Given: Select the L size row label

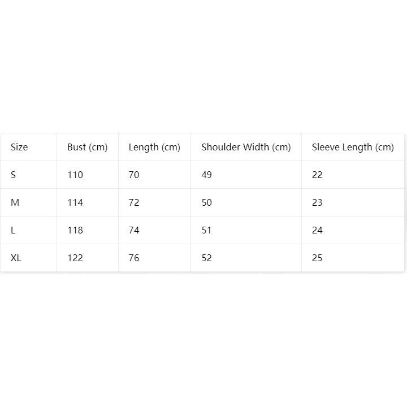Looking at the screenshot, I should [29, 230].
